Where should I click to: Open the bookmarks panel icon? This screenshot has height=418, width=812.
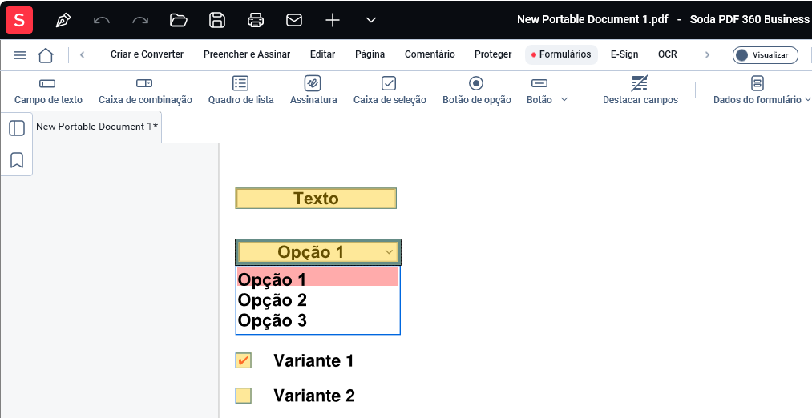17,160
